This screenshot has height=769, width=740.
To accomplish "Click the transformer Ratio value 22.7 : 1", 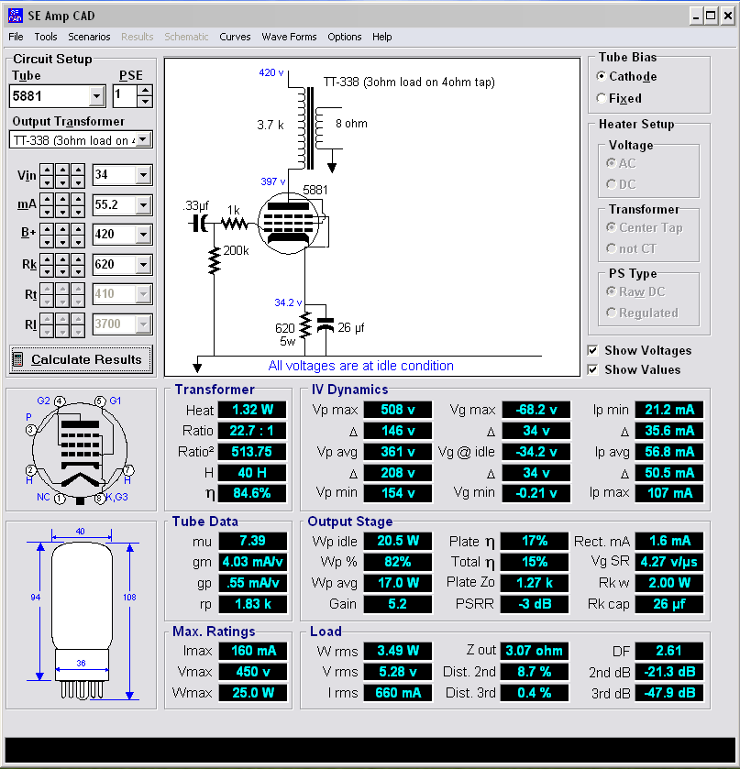I will pyautogui.click(x=252, y=431).
